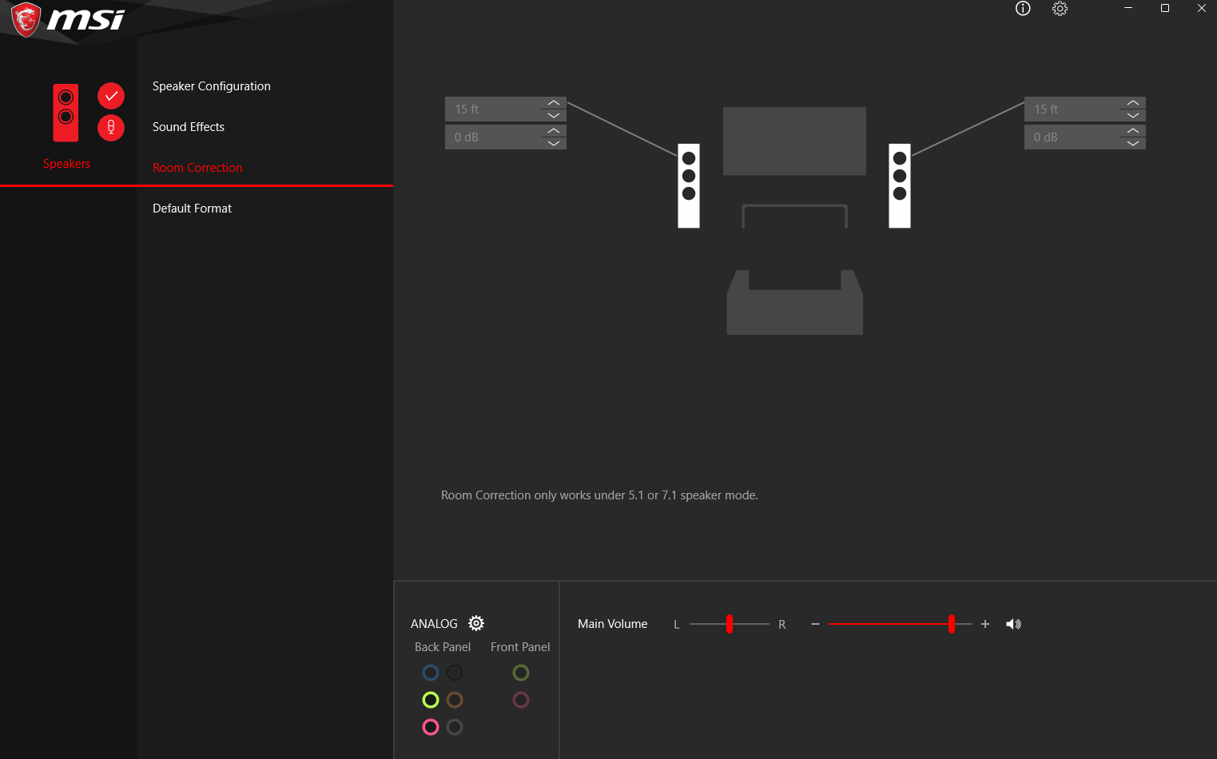The height and width of the screenshot is (759, 1217).
Task: Click the gray Back Panel jack
Action: (455, 727)
